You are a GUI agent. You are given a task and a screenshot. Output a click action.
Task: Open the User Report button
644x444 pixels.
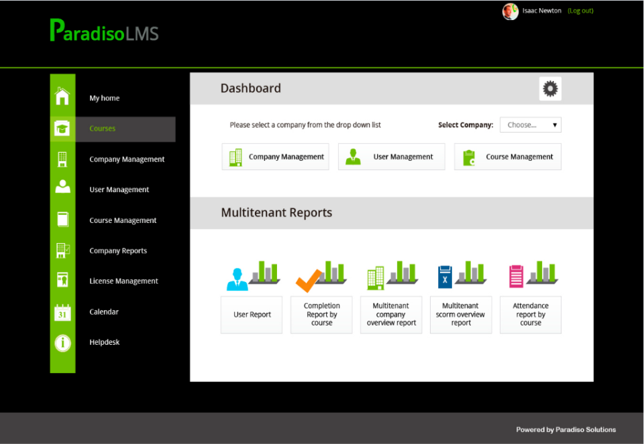pyautogui.click(x=252, y=315)
